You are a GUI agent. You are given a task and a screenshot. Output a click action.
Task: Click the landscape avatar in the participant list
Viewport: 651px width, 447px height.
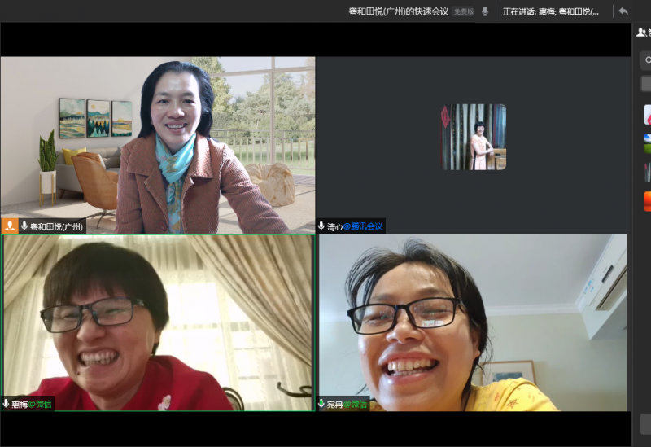click(x=647, y=143)
